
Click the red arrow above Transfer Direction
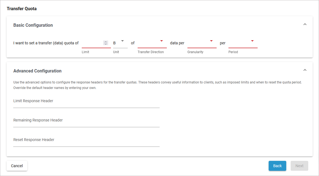pyautogui.click(x=162, y=41)
